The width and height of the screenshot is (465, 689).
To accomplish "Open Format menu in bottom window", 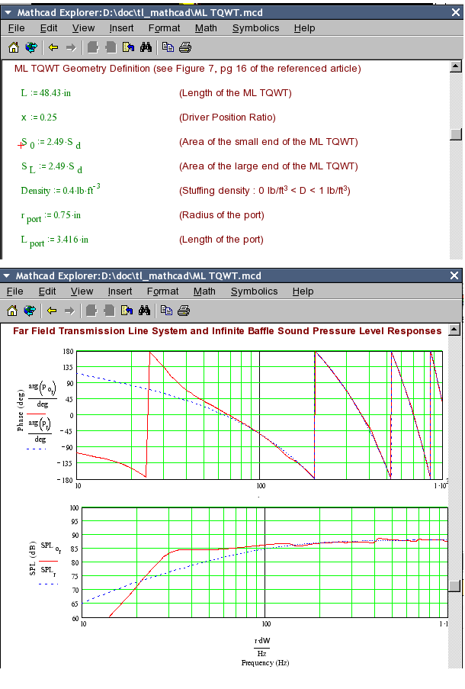I will pos(163,291).
